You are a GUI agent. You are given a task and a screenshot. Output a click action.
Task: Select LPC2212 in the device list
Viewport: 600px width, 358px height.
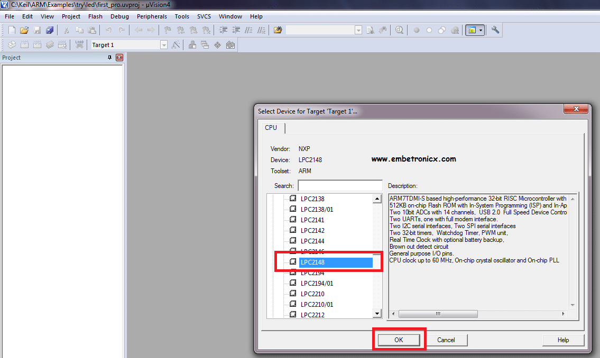(x=312, y=315)
